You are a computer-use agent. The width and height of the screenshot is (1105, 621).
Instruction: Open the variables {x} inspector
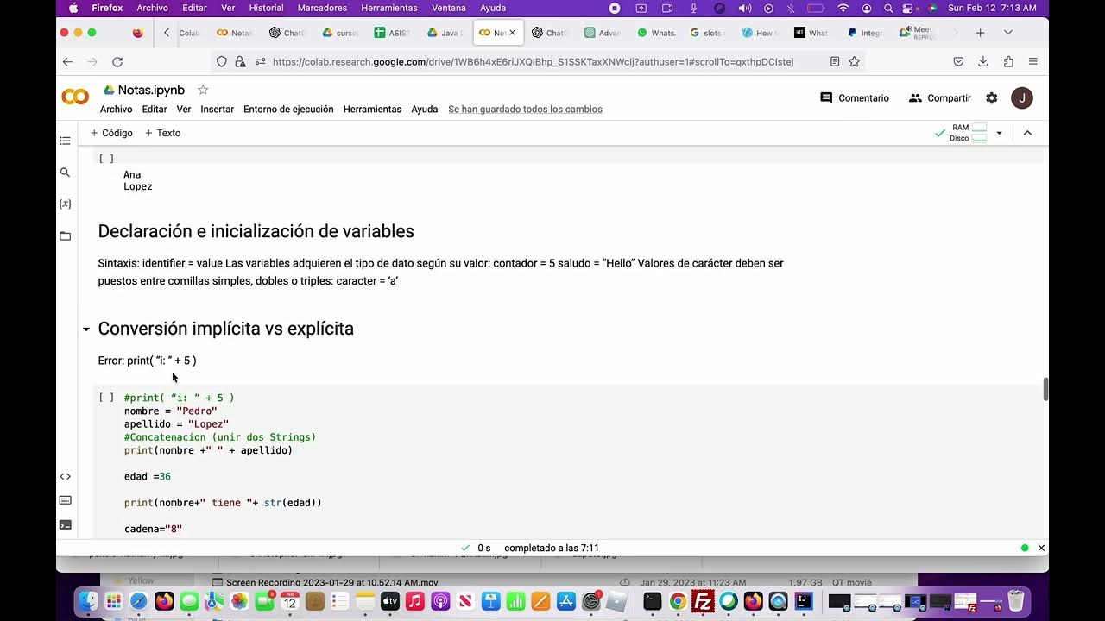click(65, 204)
